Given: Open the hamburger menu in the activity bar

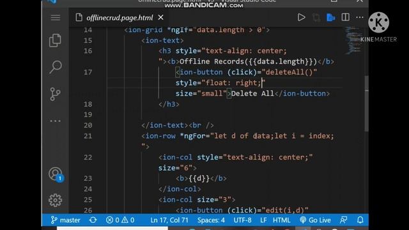Looking at the screenshot, I should (x=56, y=17).
